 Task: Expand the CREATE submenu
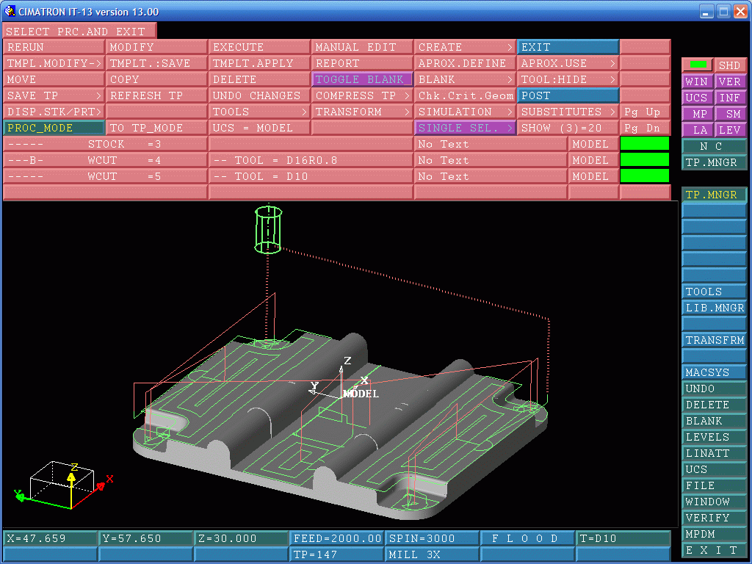pos(465,48)
